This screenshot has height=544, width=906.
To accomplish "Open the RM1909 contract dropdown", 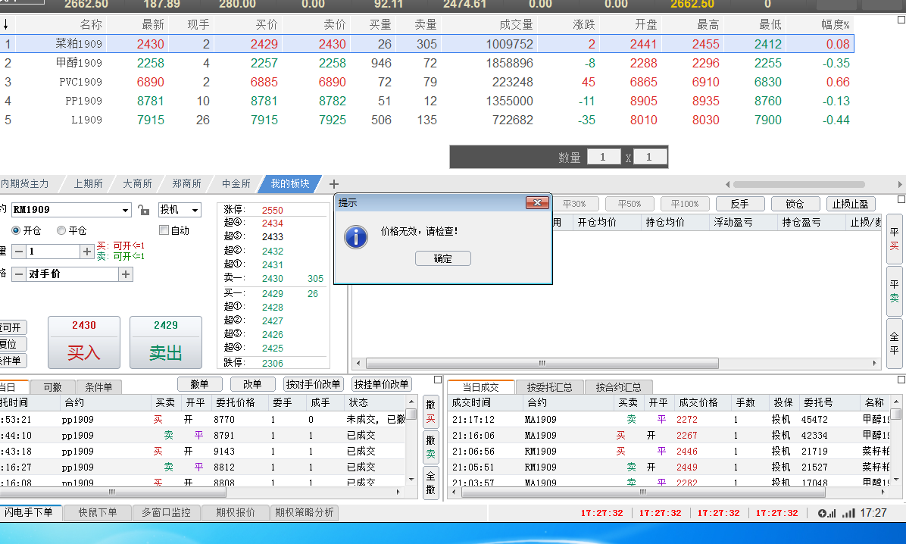I will (126, 210).
